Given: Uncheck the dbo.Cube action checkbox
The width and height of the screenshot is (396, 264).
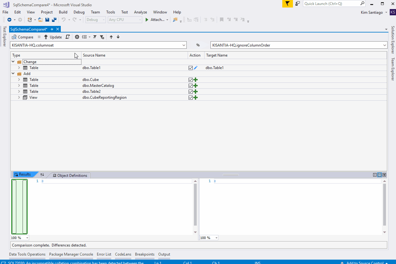Looking at the screenshot, I should 190,80.
